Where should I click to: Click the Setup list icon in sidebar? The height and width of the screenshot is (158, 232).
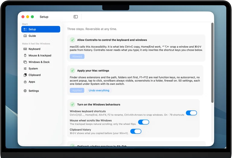click(25, 29)
